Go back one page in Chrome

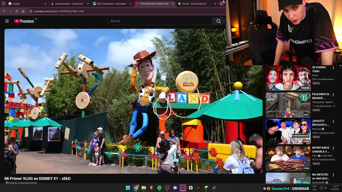(x=4, y=11)
